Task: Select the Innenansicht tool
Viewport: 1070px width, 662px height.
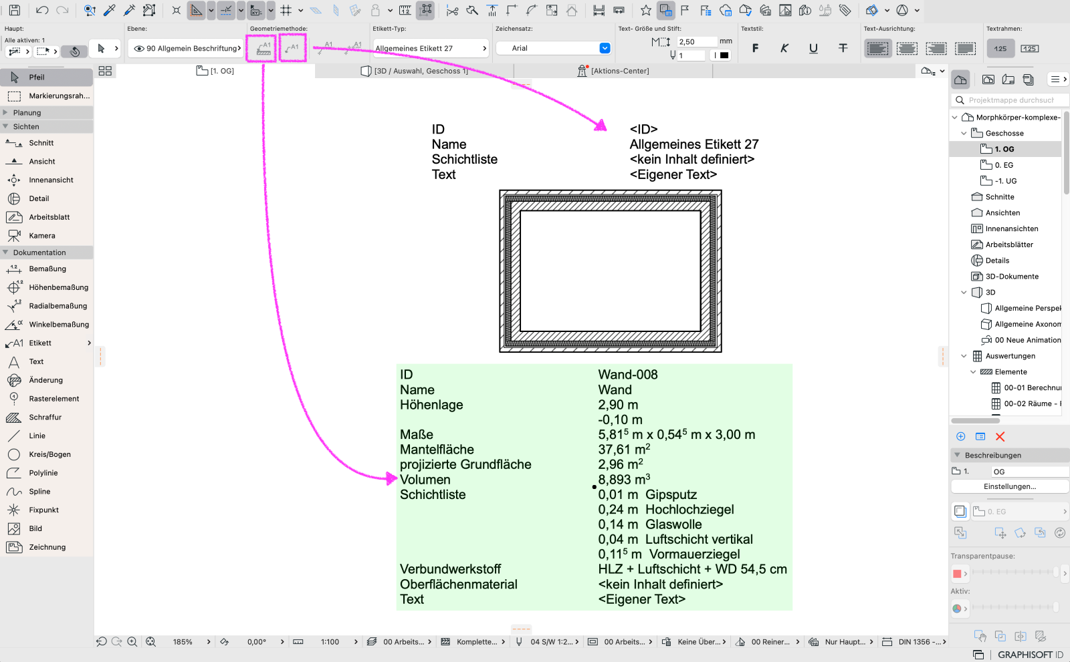Action: (x=47, y=180)
